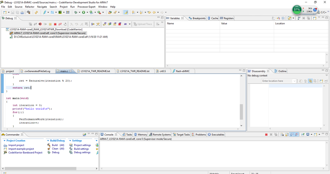Click the green Run icon in main toolbar
The image size is (330, 174).
tap(84, 13)
